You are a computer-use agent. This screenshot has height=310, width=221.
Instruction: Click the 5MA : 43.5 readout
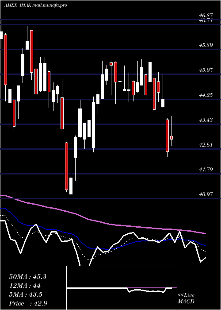(x=26, y=294)
